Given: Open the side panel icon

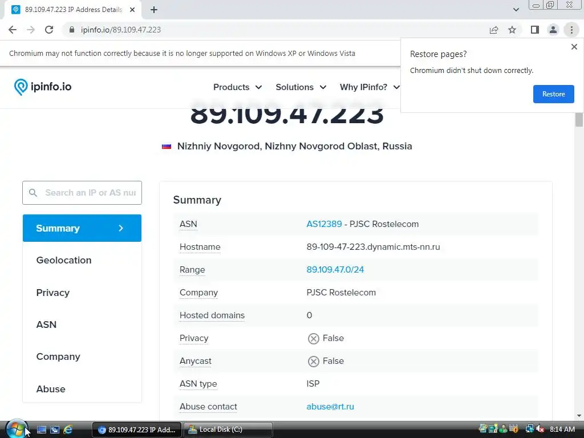Looking at the screenshot, I should 535,30.
